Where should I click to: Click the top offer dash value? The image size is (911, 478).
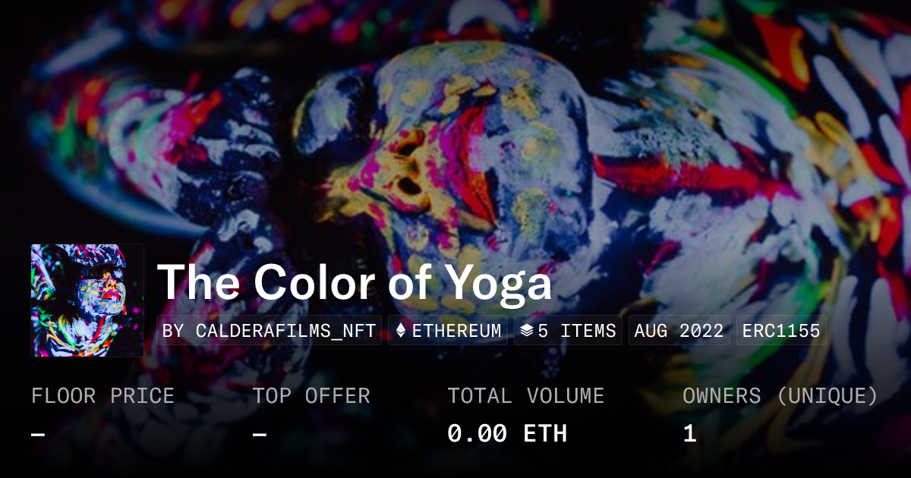[x=260, y=435]
